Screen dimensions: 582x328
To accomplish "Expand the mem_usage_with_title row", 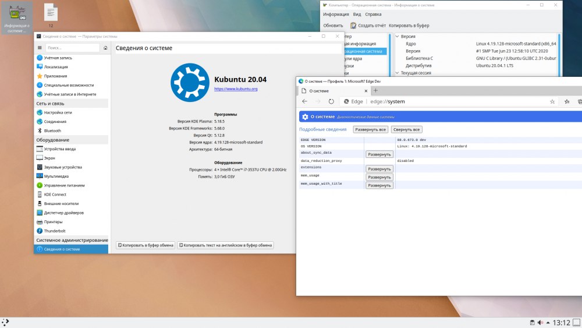I will 379,185.
